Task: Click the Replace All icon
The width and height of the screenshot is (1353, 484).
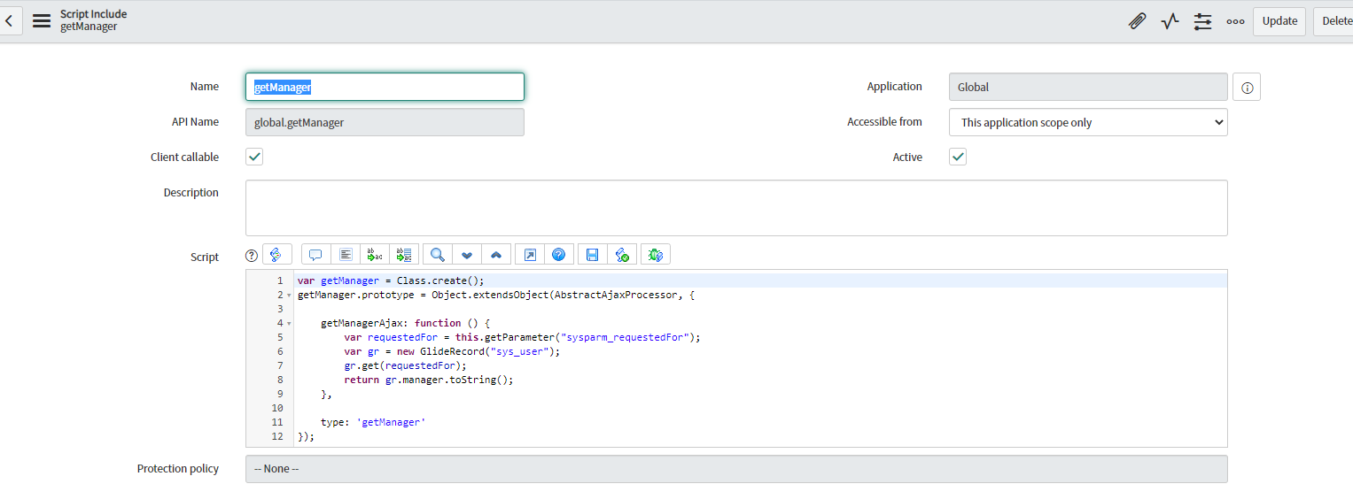Action: (x=404, y=255)
